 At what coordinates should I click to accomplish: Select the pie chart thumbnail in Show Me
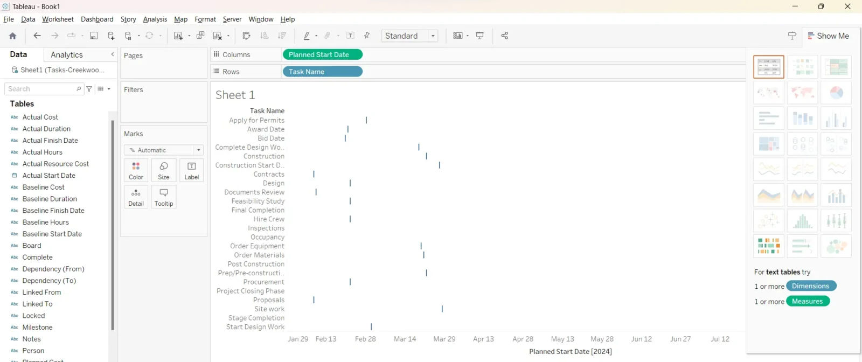[836, 93]
